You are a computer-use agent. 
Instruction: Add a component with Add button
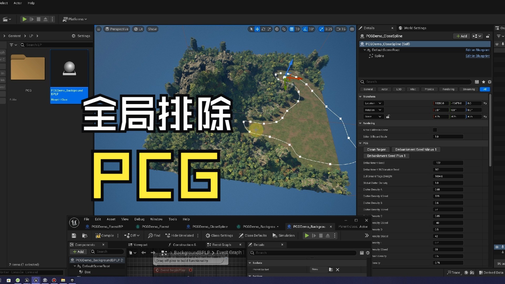(x=462, y=36)
